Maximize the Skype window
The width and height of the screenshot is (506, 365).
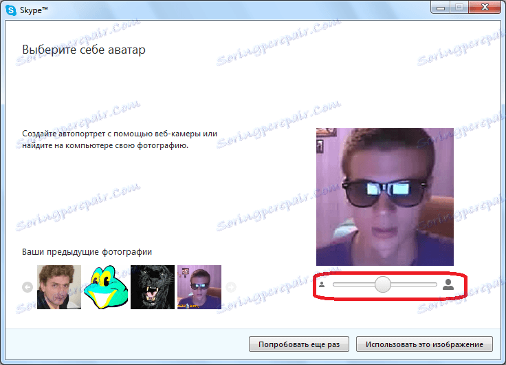coord(459,8)
